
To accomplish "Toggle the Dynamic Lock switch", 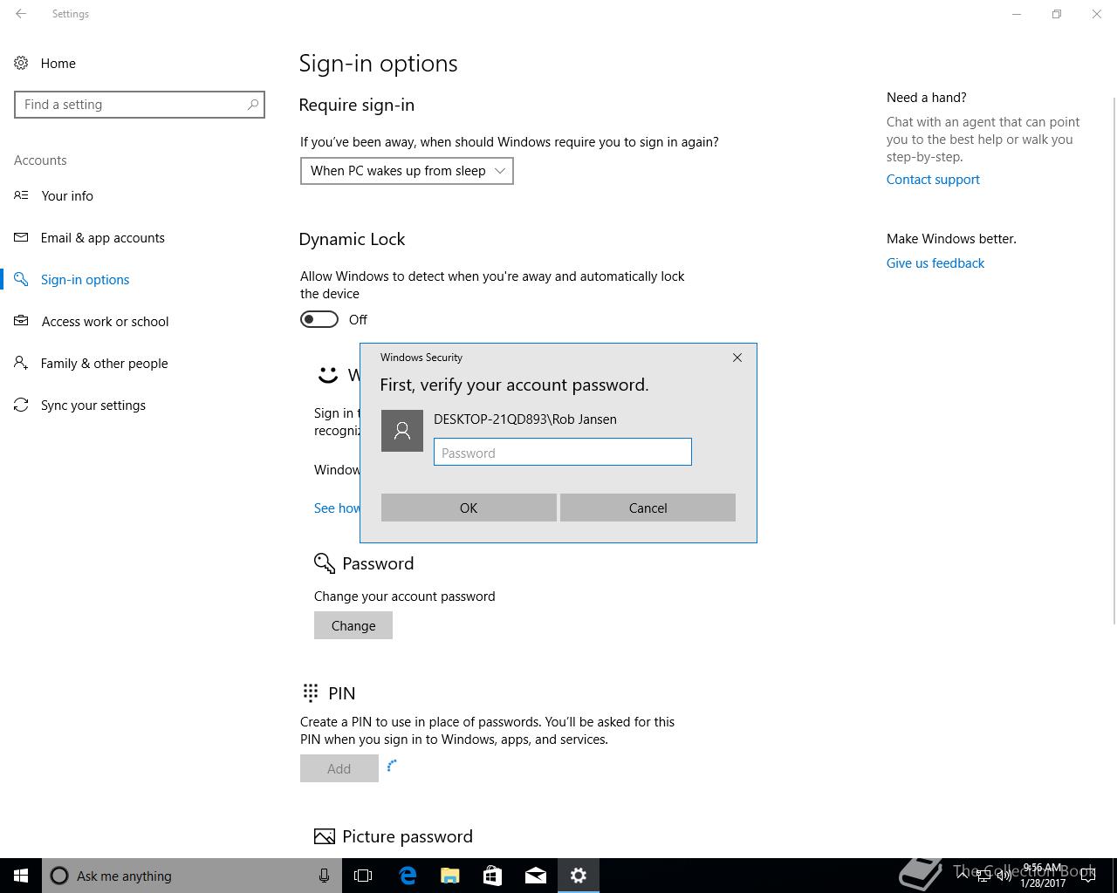I will pyautogui.click(x=319, y=319).
